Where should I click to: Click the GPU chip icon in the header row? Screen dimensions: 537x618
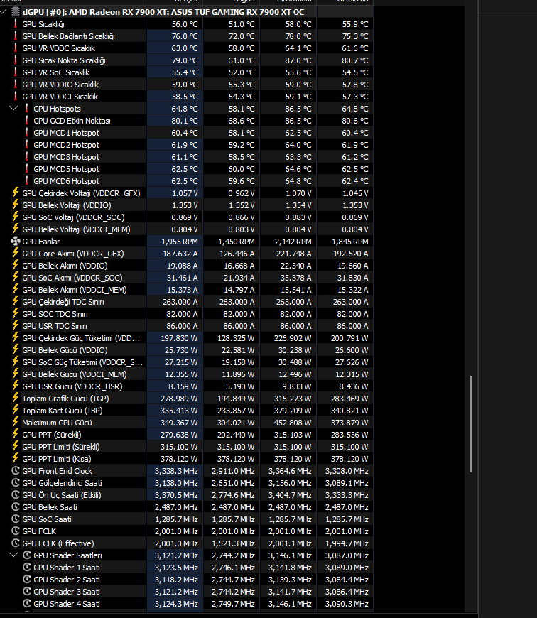[x=15, y=12]
